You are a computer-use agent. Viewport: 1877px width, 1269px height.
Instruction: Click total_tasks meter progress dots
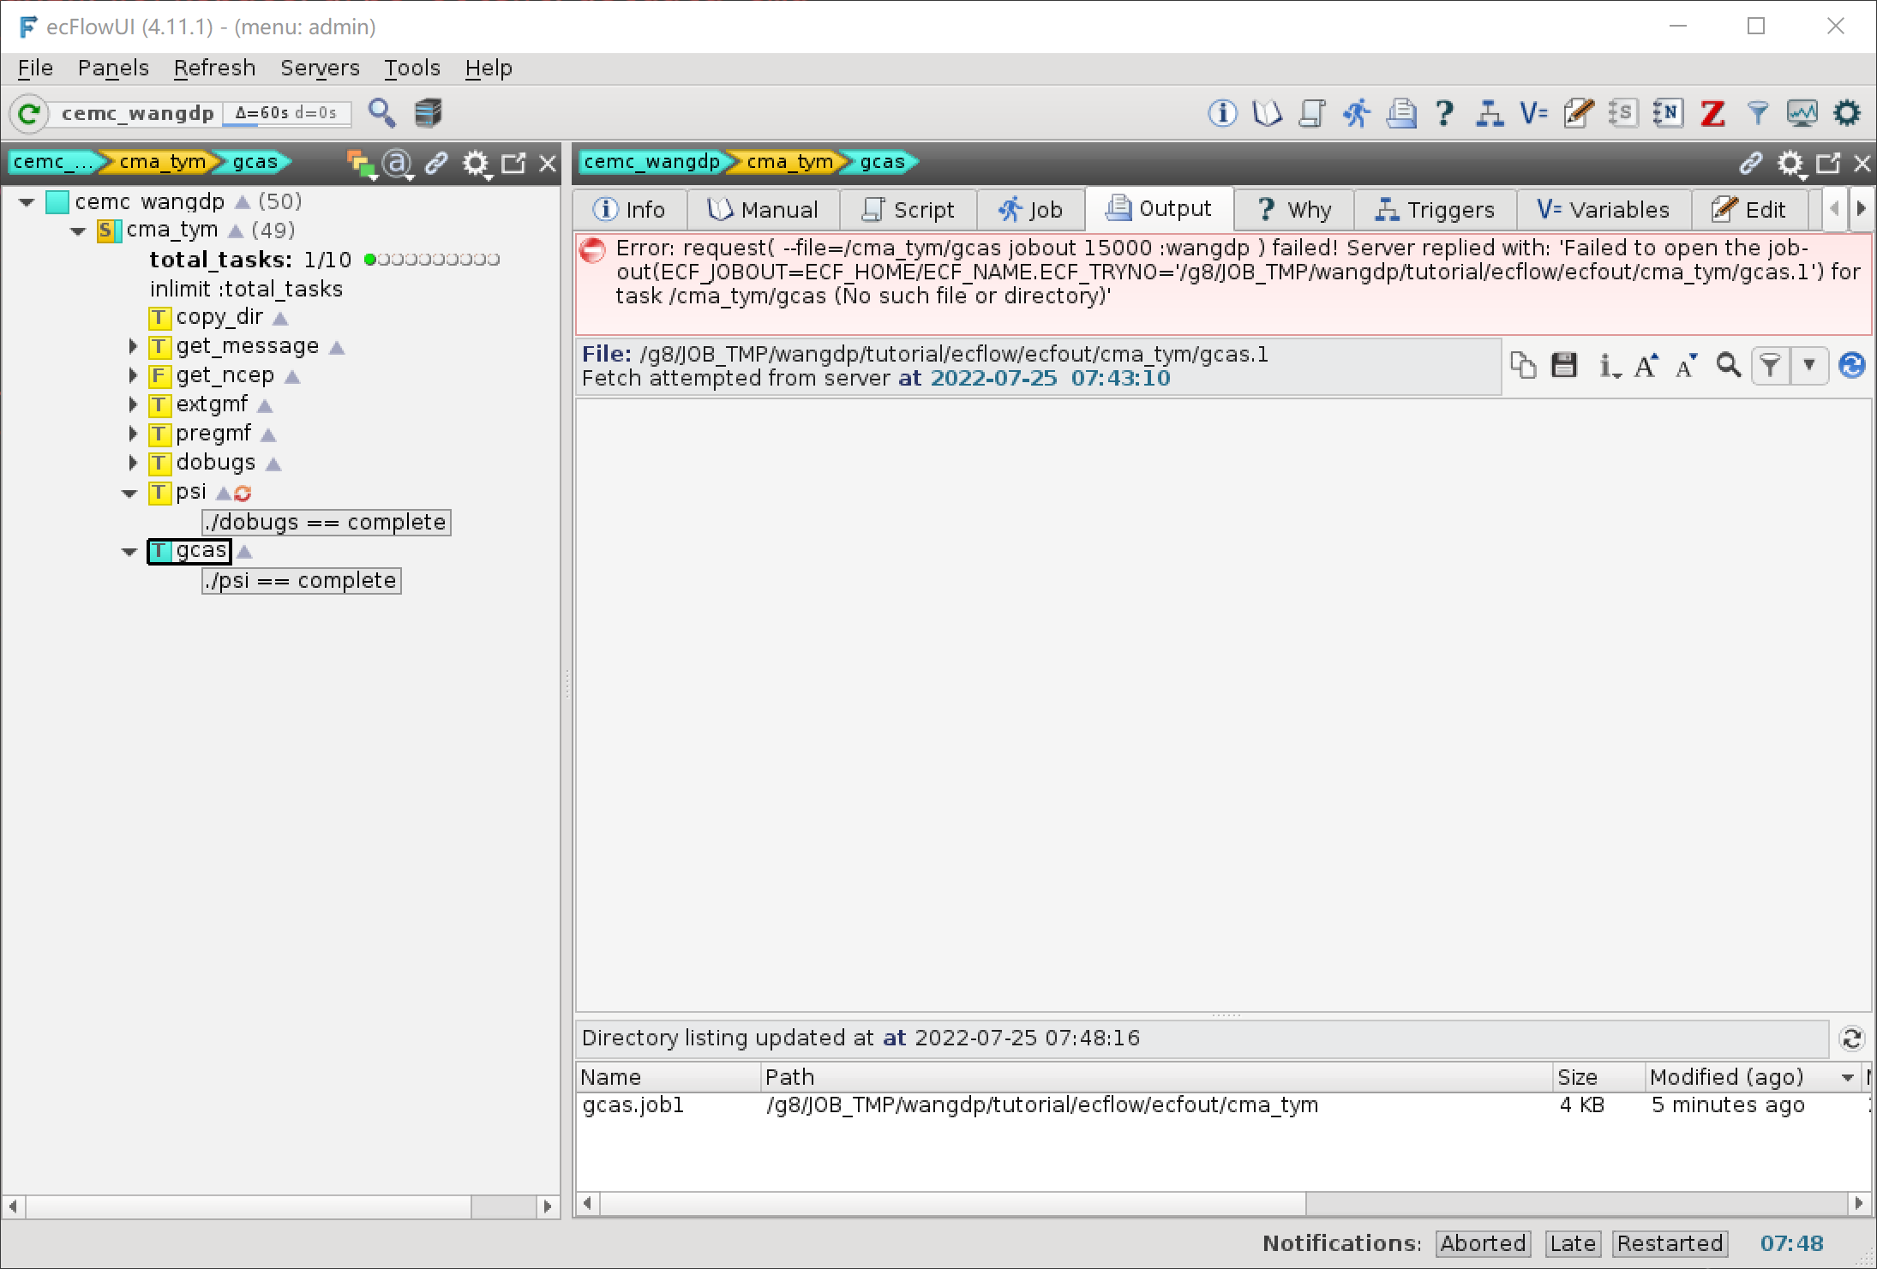coord(432,260)
